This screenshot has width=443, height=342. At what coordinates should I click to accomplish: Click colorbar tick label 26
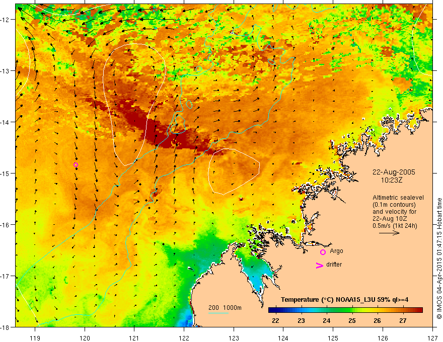pos(377,320)
